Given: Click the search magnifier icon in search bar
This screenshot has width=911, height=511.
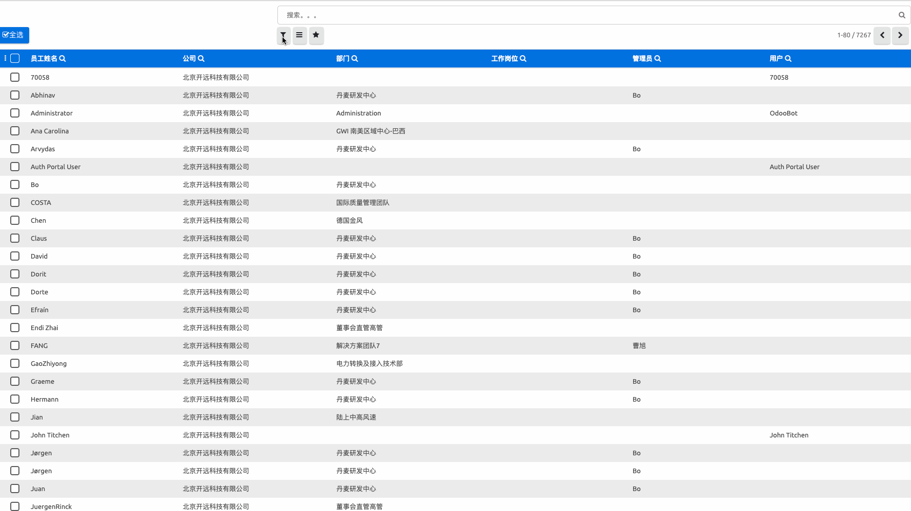Looking at the screenshot, I should 902,15.
